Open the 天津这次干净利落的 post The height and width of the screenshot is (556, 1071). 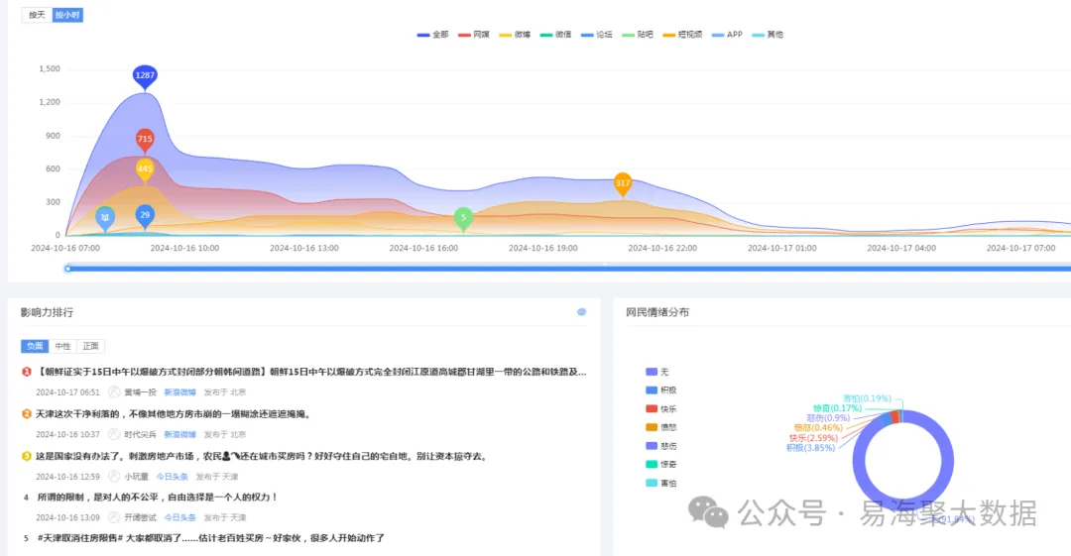[175, 414]
